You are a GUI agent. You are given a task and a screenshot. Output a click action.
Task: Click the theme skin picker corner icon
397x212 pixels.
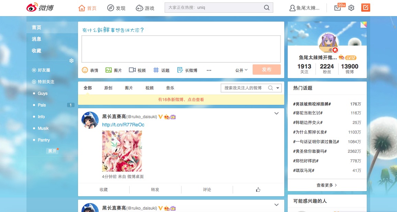363,24
